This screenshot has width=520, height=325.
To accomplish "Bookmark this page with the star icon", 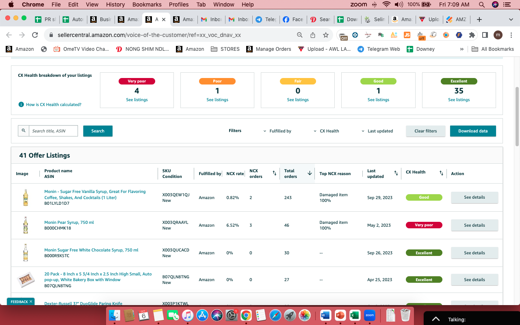I will click(x=326, y=35).
